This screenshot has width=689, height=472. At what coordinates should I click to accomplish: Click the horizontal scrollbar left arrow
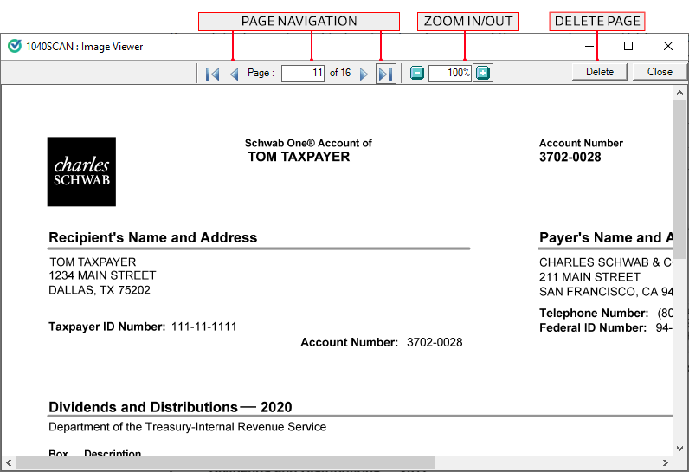point(9,463)
